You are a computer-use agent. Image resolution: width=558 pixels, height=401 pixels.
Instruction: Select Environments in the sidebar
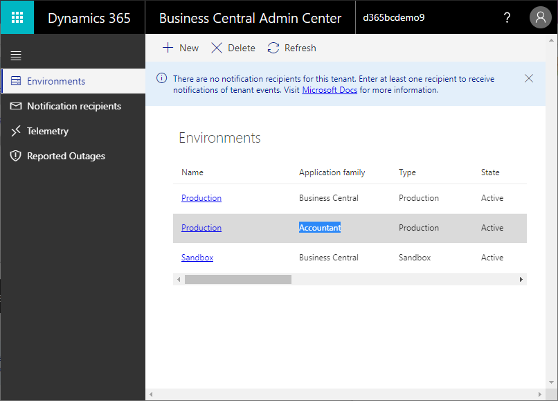tap(55, 81)
